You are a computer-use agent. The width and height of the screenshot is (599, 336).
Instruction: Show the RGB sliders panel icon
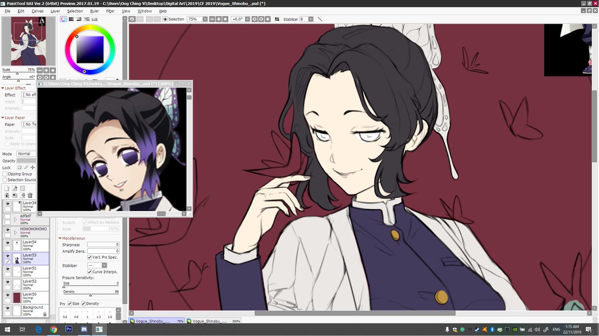pyautogui.click(x=71, y=19)
